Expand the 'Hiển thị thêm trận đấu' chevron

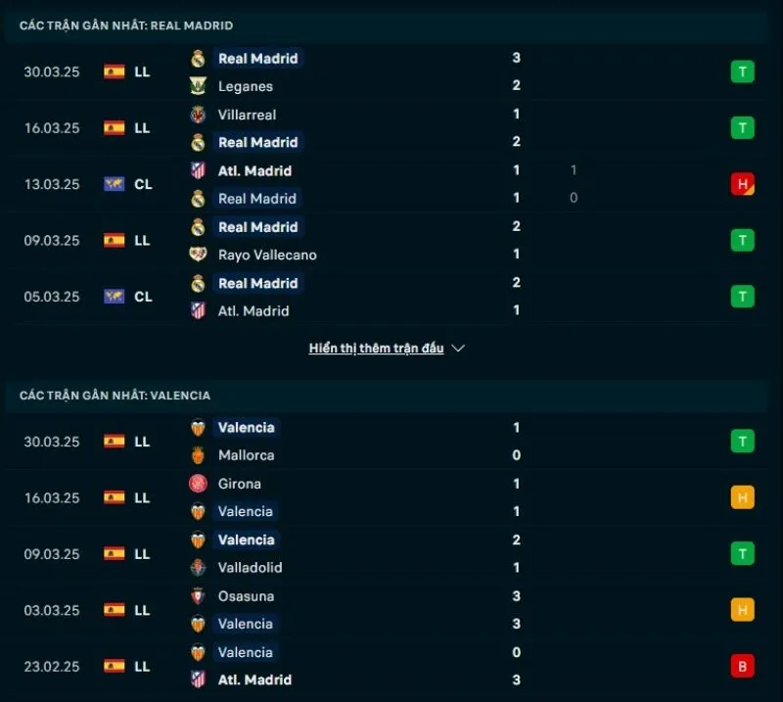click(458, 349)
